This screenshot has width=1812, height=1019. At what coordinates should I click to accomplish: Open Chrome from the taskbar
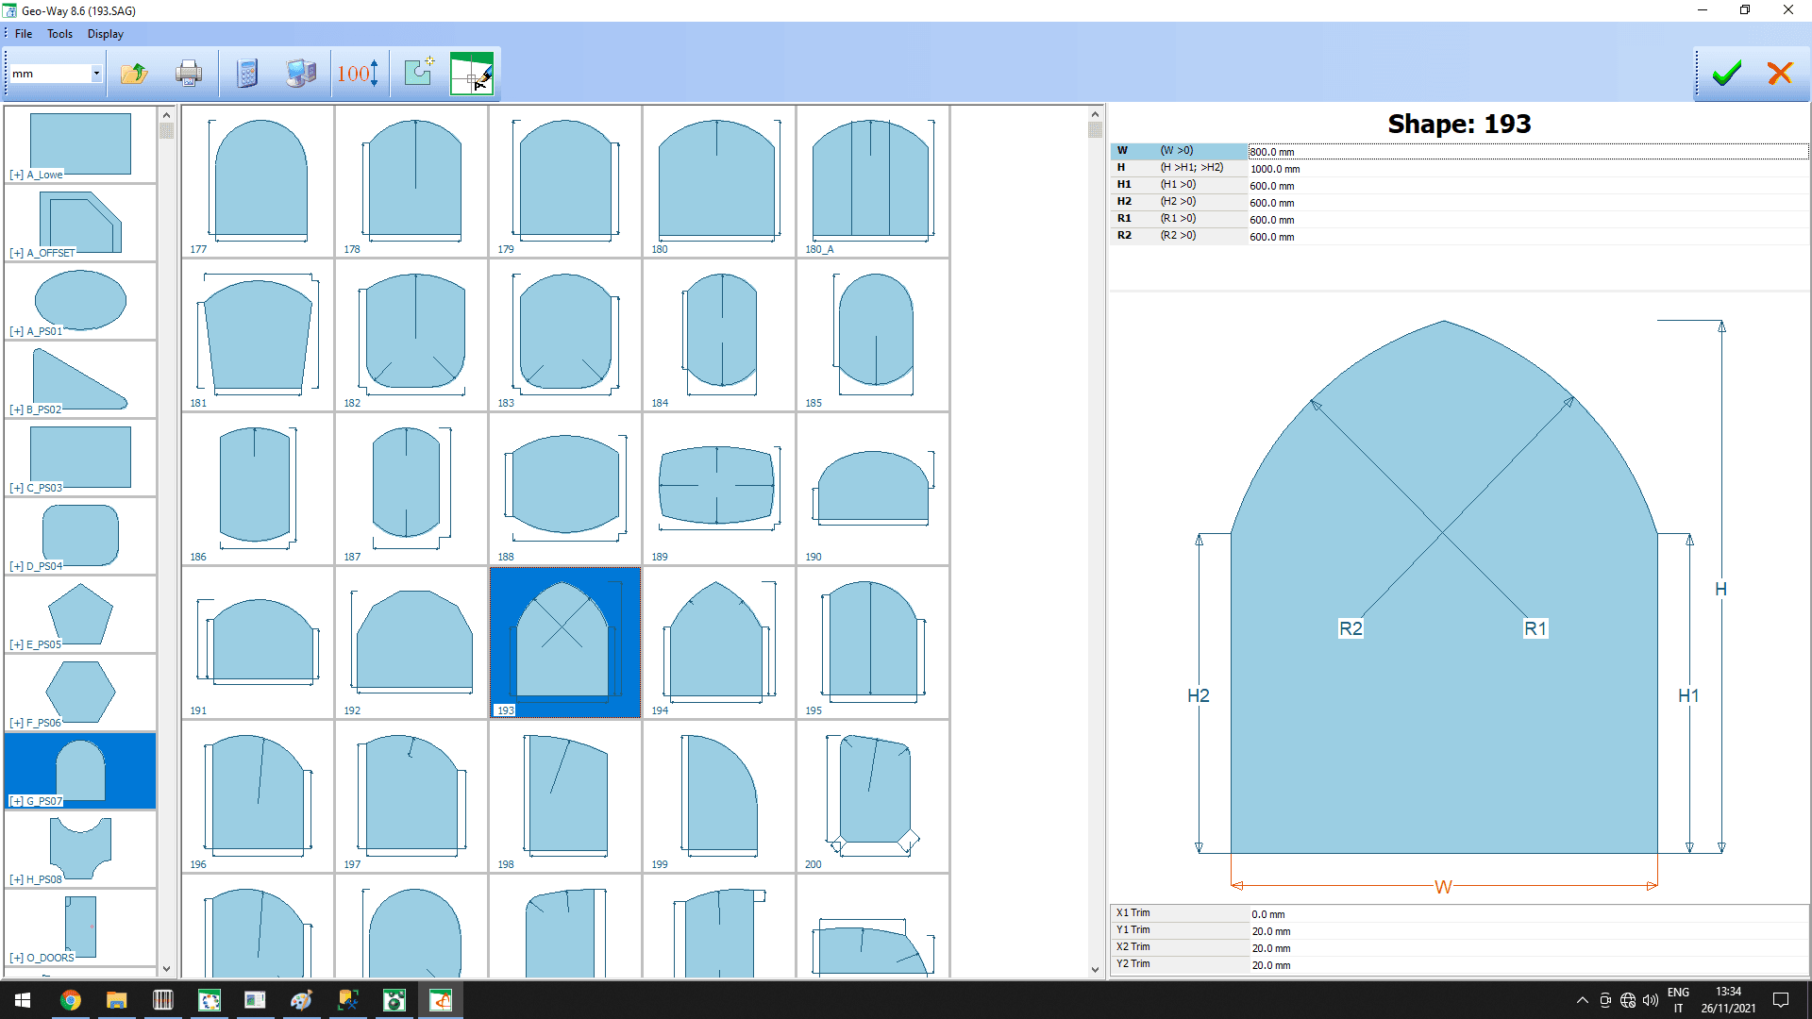[71, 1000]
